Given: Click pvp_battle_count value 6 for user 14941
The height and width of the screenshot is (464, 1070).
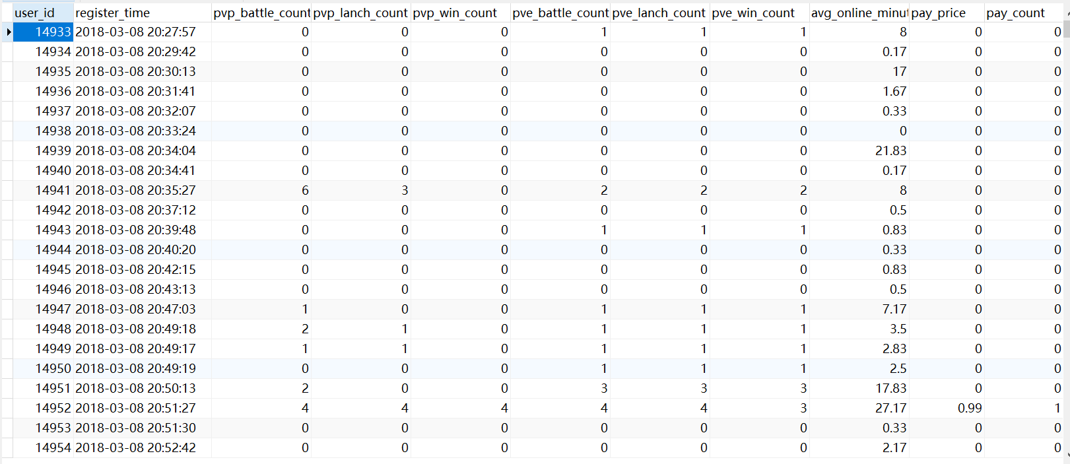Looking at the screenshot, I should [261, 190].
